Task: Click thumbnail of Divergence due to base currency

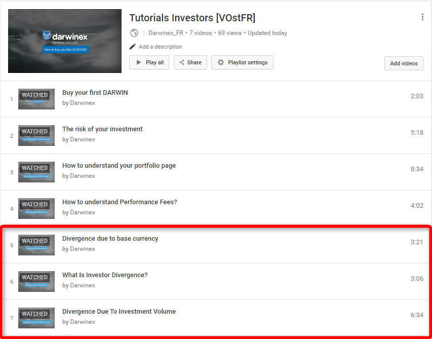Action: pos(36,245)
